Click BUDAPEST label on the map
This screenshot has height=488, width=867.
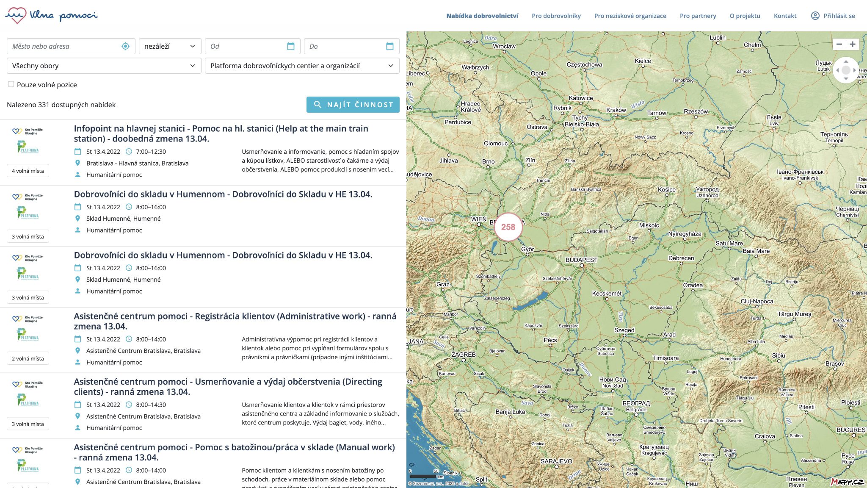click(x=581, y=260)
